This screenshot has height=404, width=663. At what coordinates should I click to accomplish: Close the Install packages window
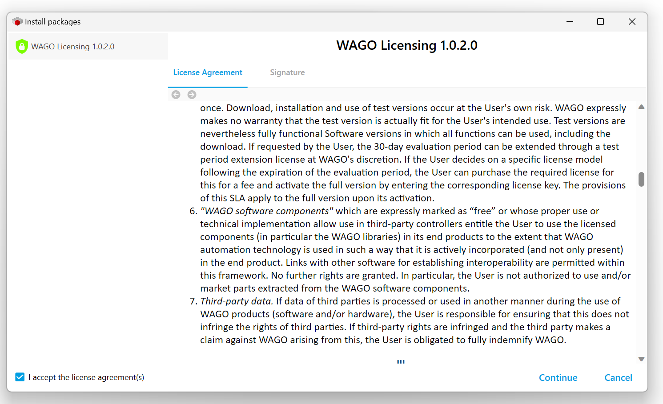point(632,21)
